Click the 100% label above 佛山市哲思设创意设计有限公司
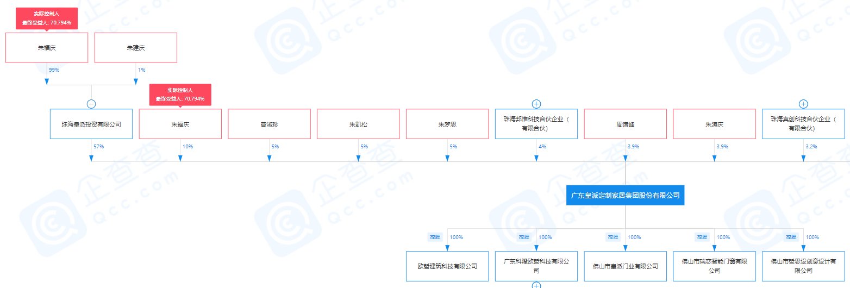 click(812, 237)
